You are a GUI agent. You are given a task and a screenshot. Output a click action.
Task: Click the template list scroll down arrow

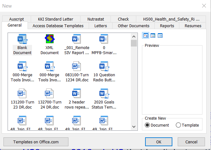coord(134,127)
